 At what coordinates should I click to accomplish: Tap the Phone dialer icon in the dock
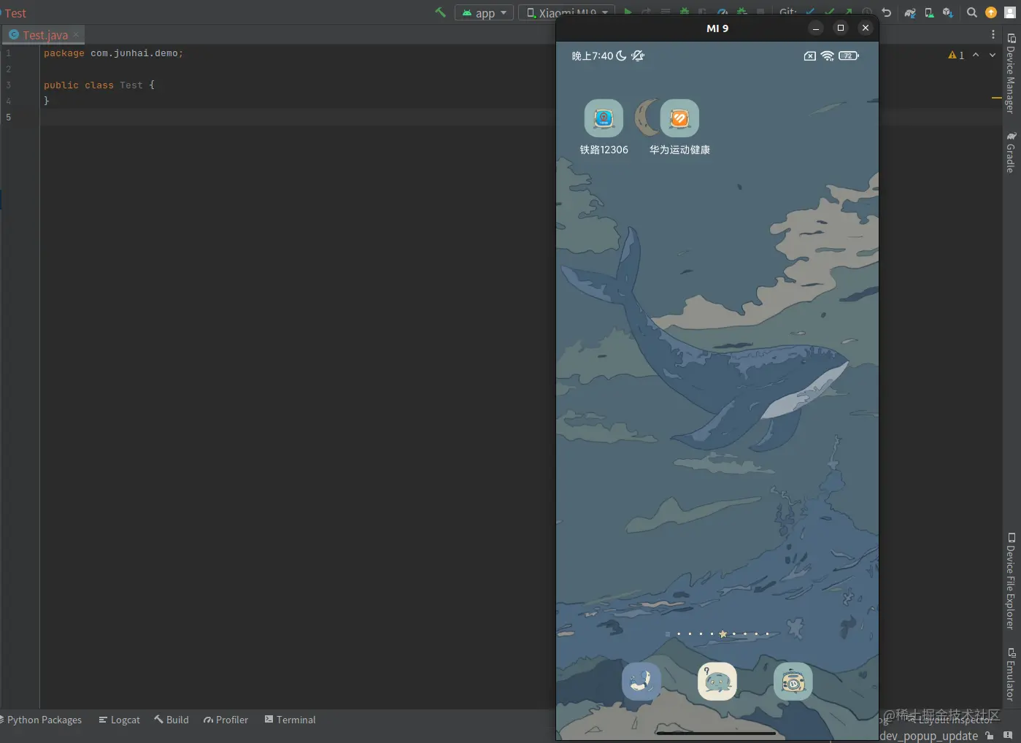point(642,681)
